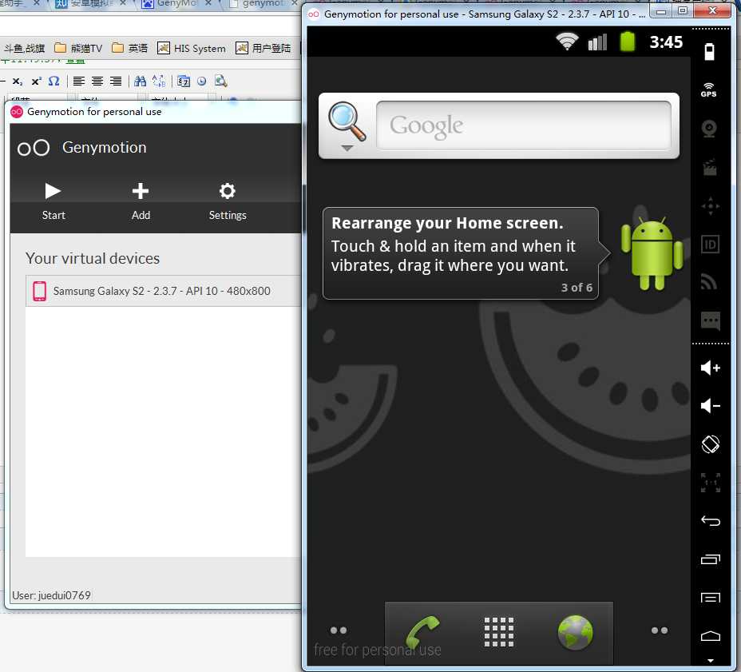
Task: Open Genymotion Settings gear
Action: pos(228,191)
